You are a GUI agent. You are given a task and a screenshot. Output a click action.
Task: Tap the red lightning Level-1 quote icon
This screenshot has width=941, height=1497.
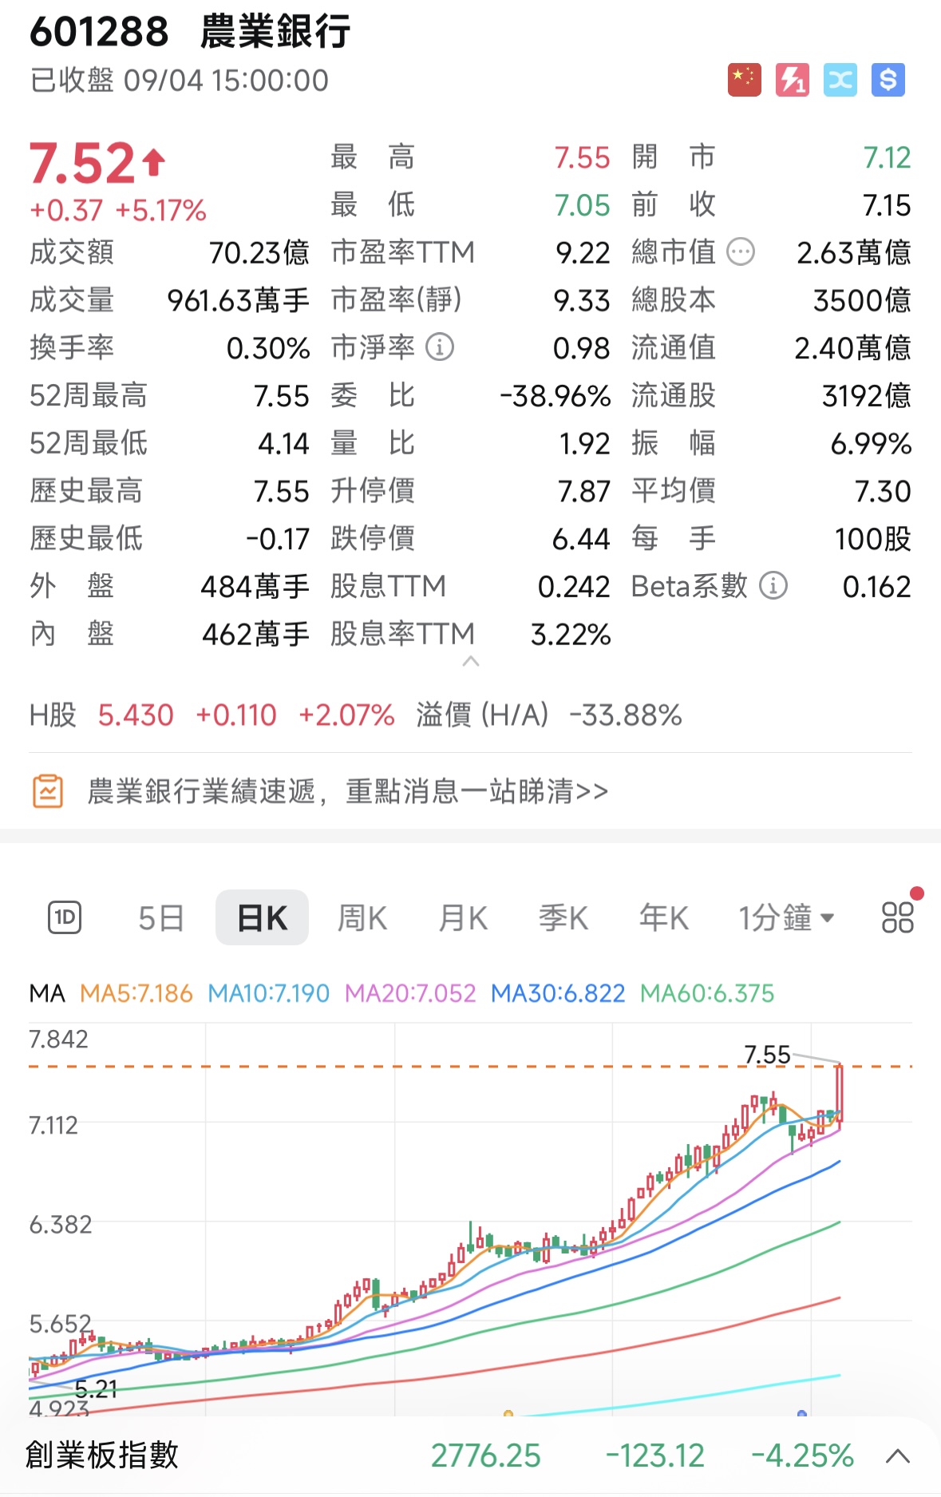point(792,80)
